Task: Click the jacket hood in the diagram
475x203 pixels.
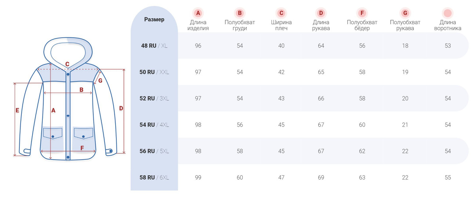Action: point(68,51)
